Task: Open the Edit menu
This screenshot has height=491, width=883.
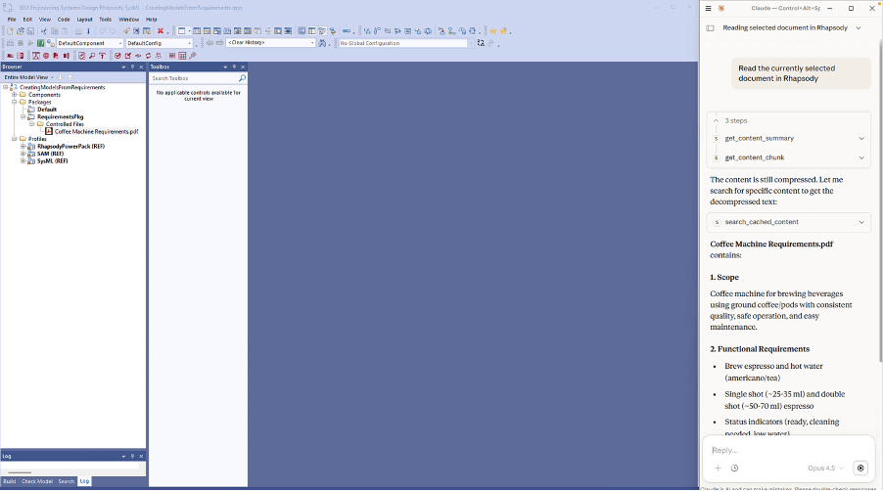Action: tap(27, 20)
